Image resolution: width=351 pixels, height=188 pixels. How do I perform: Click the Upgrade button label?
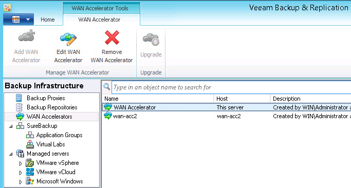[151, 54]
